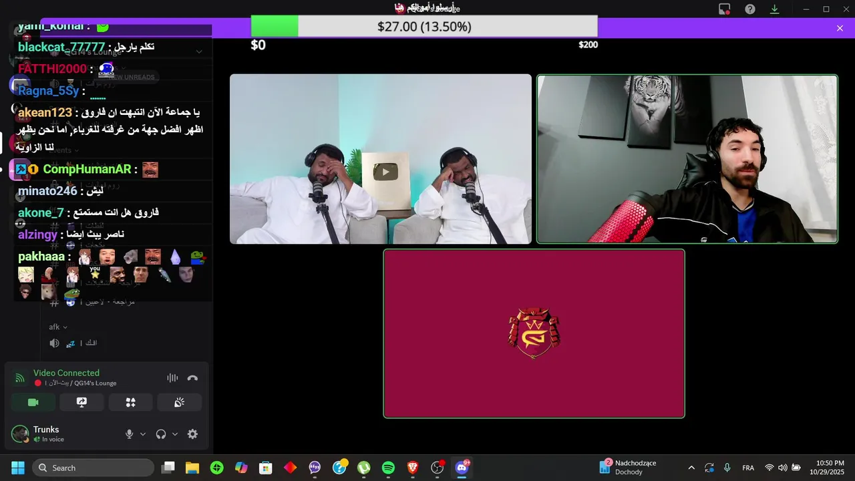Start screen sharing with the share button
This screenshot has height=481, width=855.
click(81, 402)
